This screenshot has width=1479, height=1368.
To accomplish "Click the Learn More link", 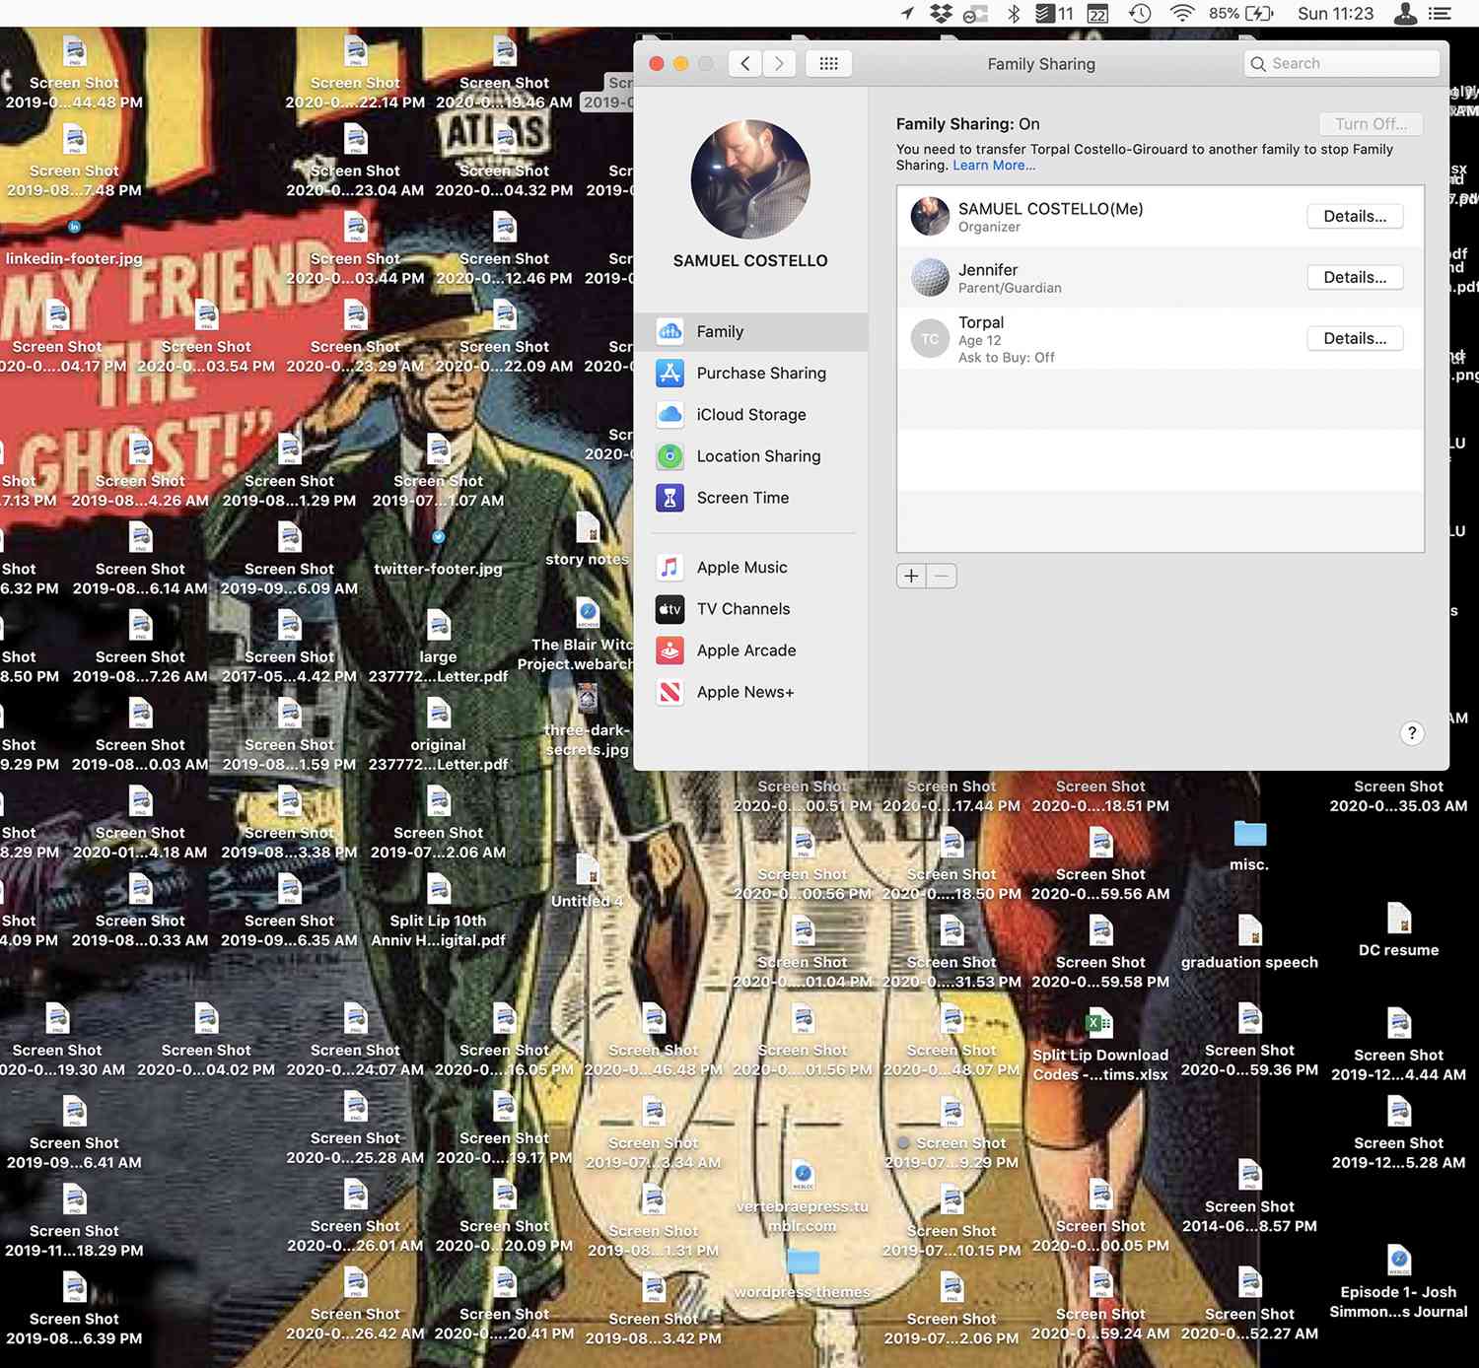I will point(993,166).
